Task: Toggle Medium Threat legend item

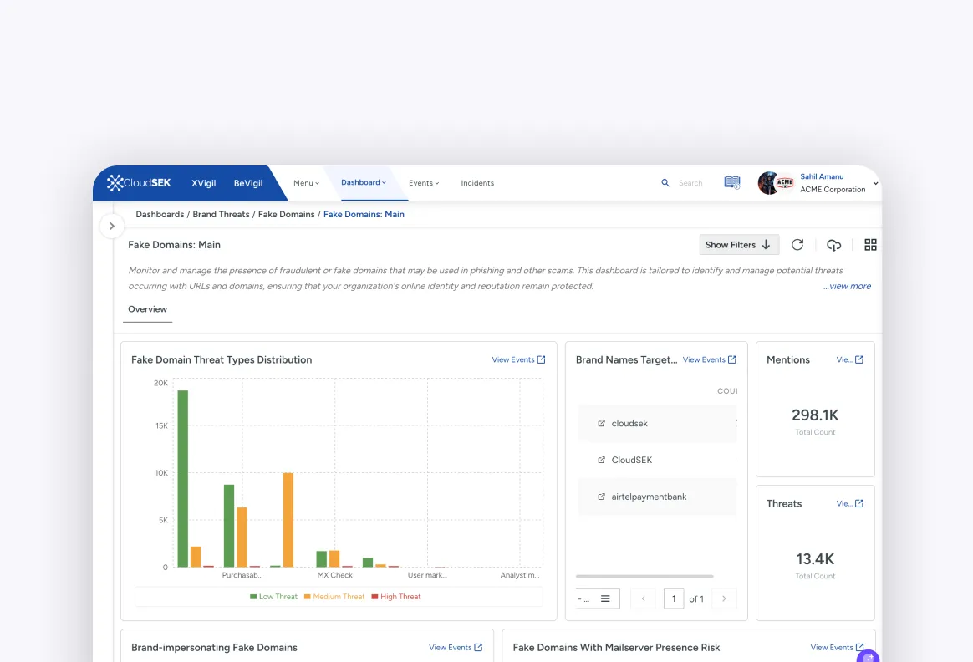Action: point(334,597)
